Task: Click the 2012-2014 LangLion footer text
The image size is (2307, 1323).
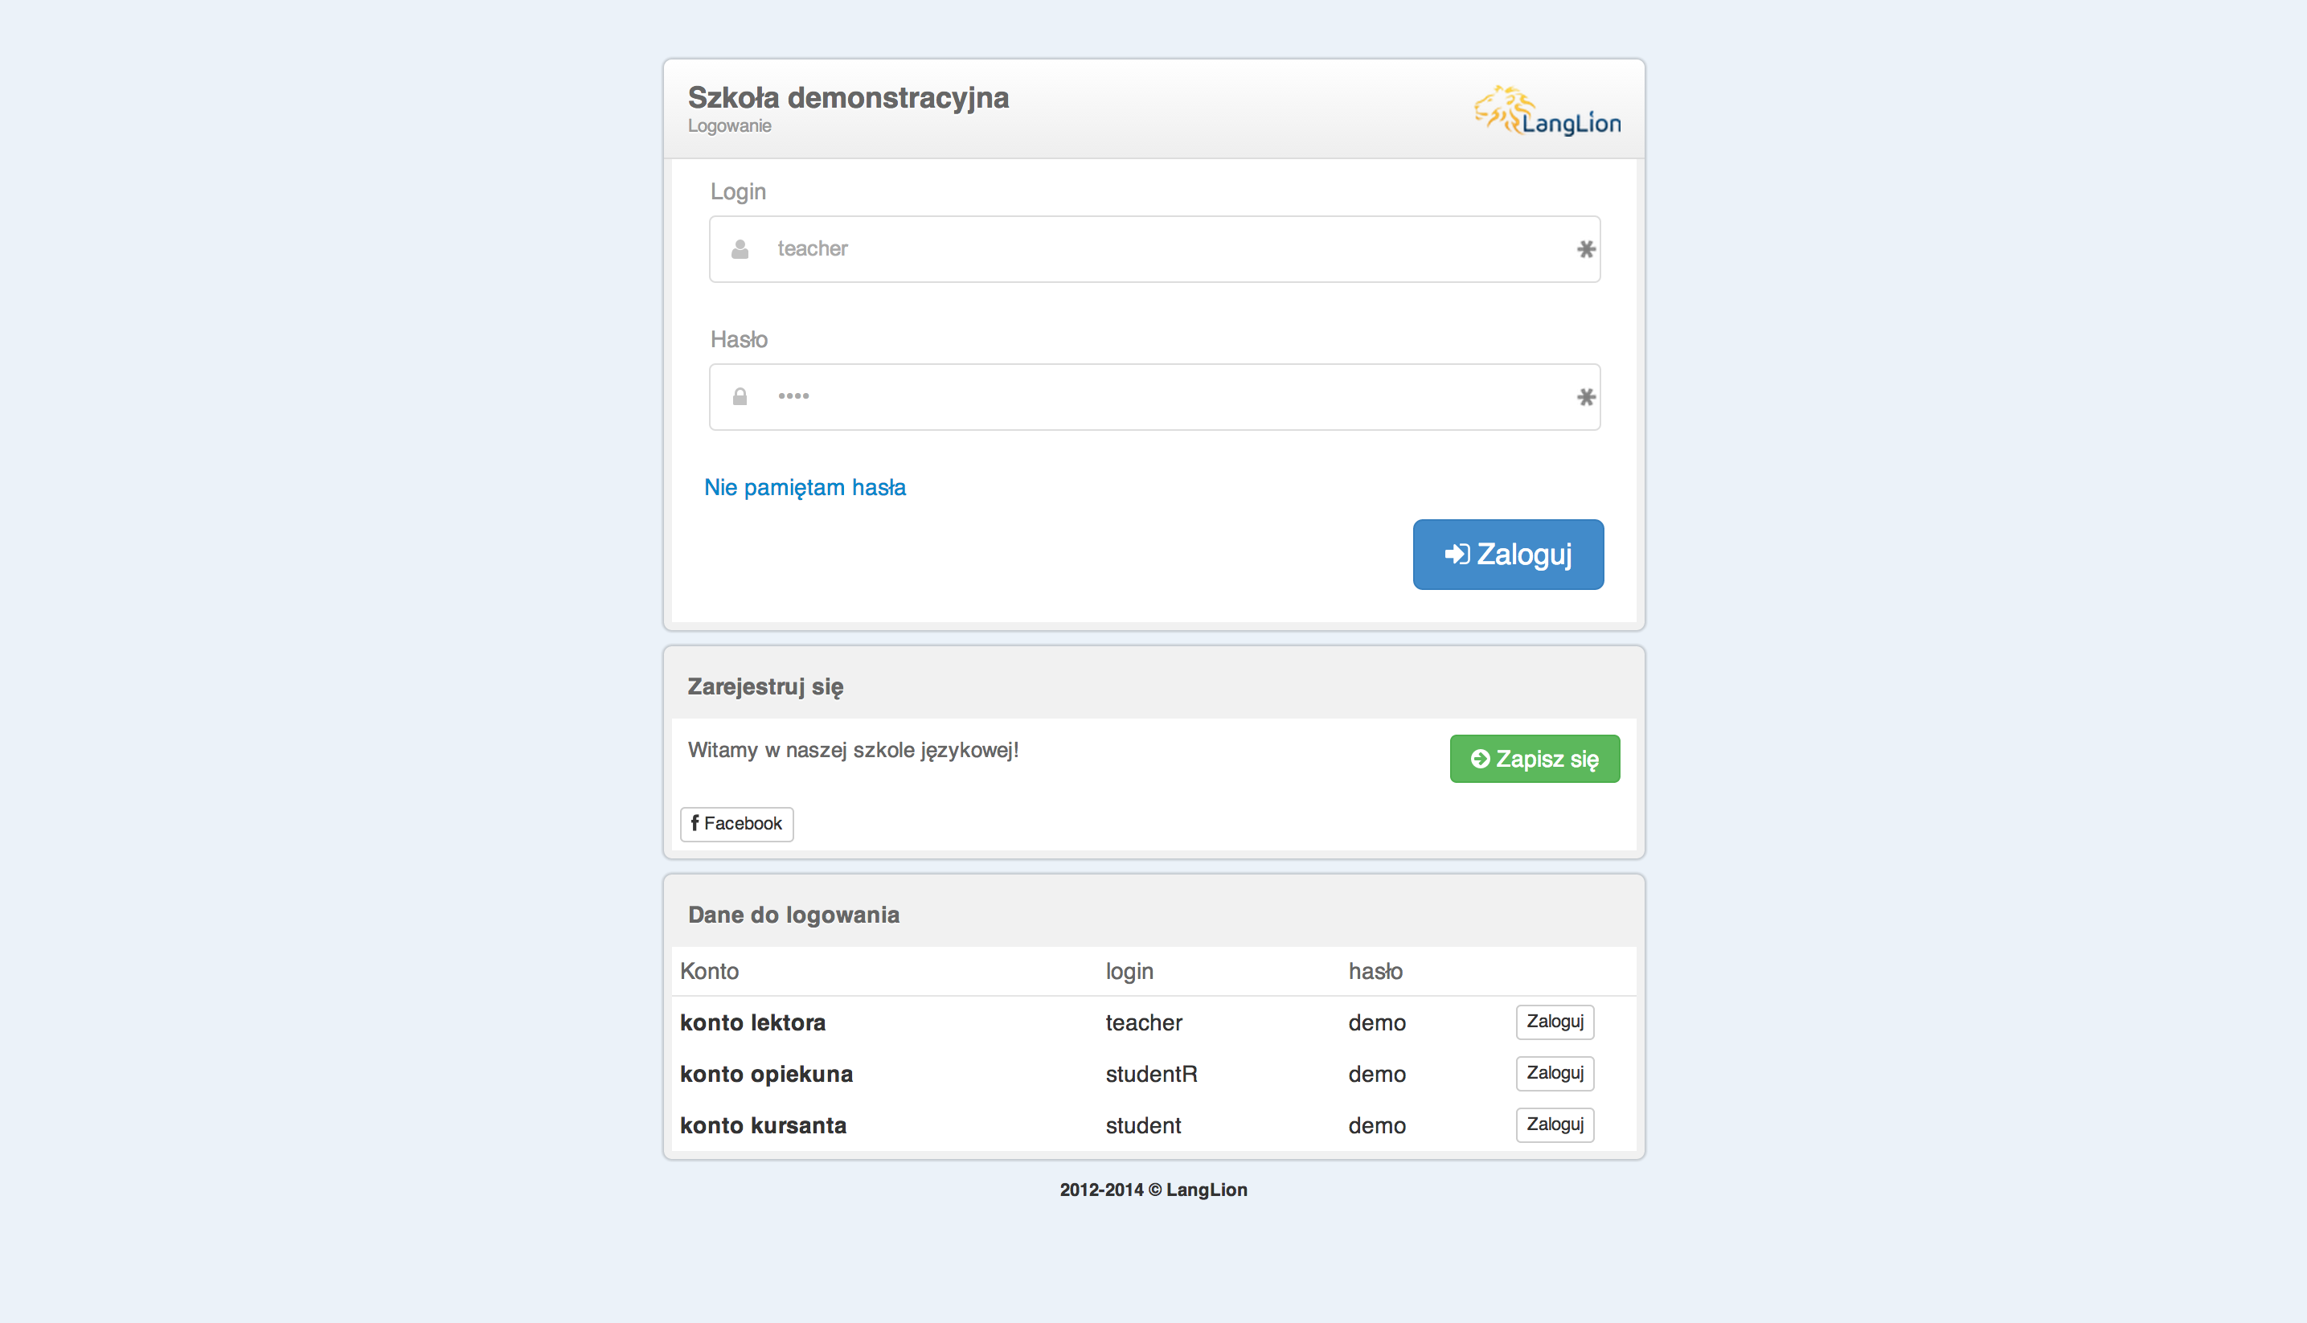Action: [x=1152, y=1190]
